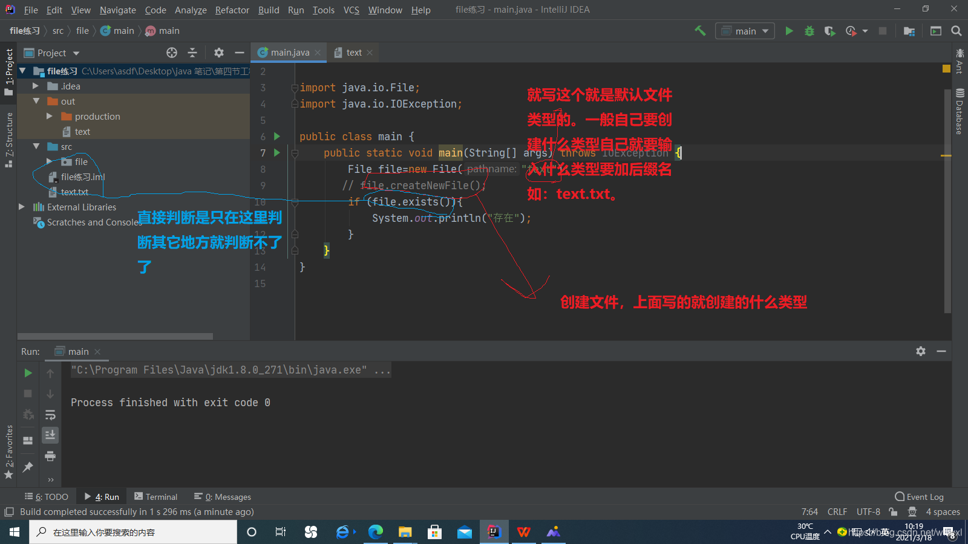Locate opened file with the crosshair icon
The height and width of the screenshot is (544, 968).
(x=172, y=53)
